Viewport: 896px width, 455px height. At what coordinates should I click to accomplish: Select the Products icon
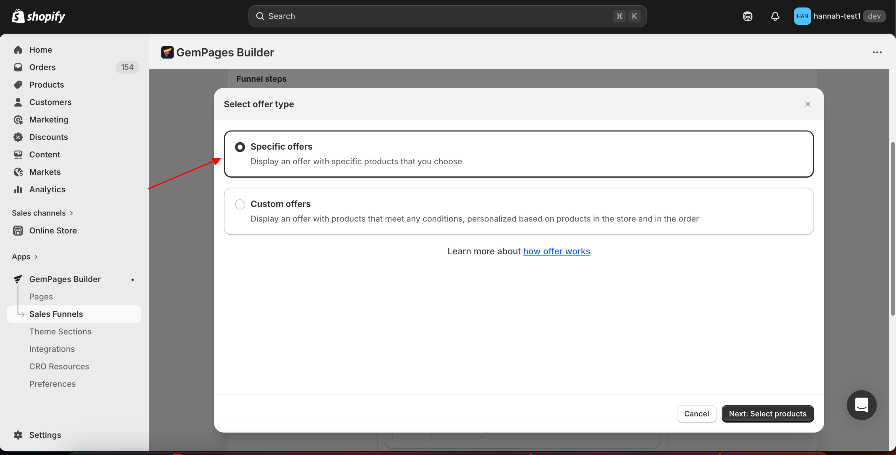point(18,84)
